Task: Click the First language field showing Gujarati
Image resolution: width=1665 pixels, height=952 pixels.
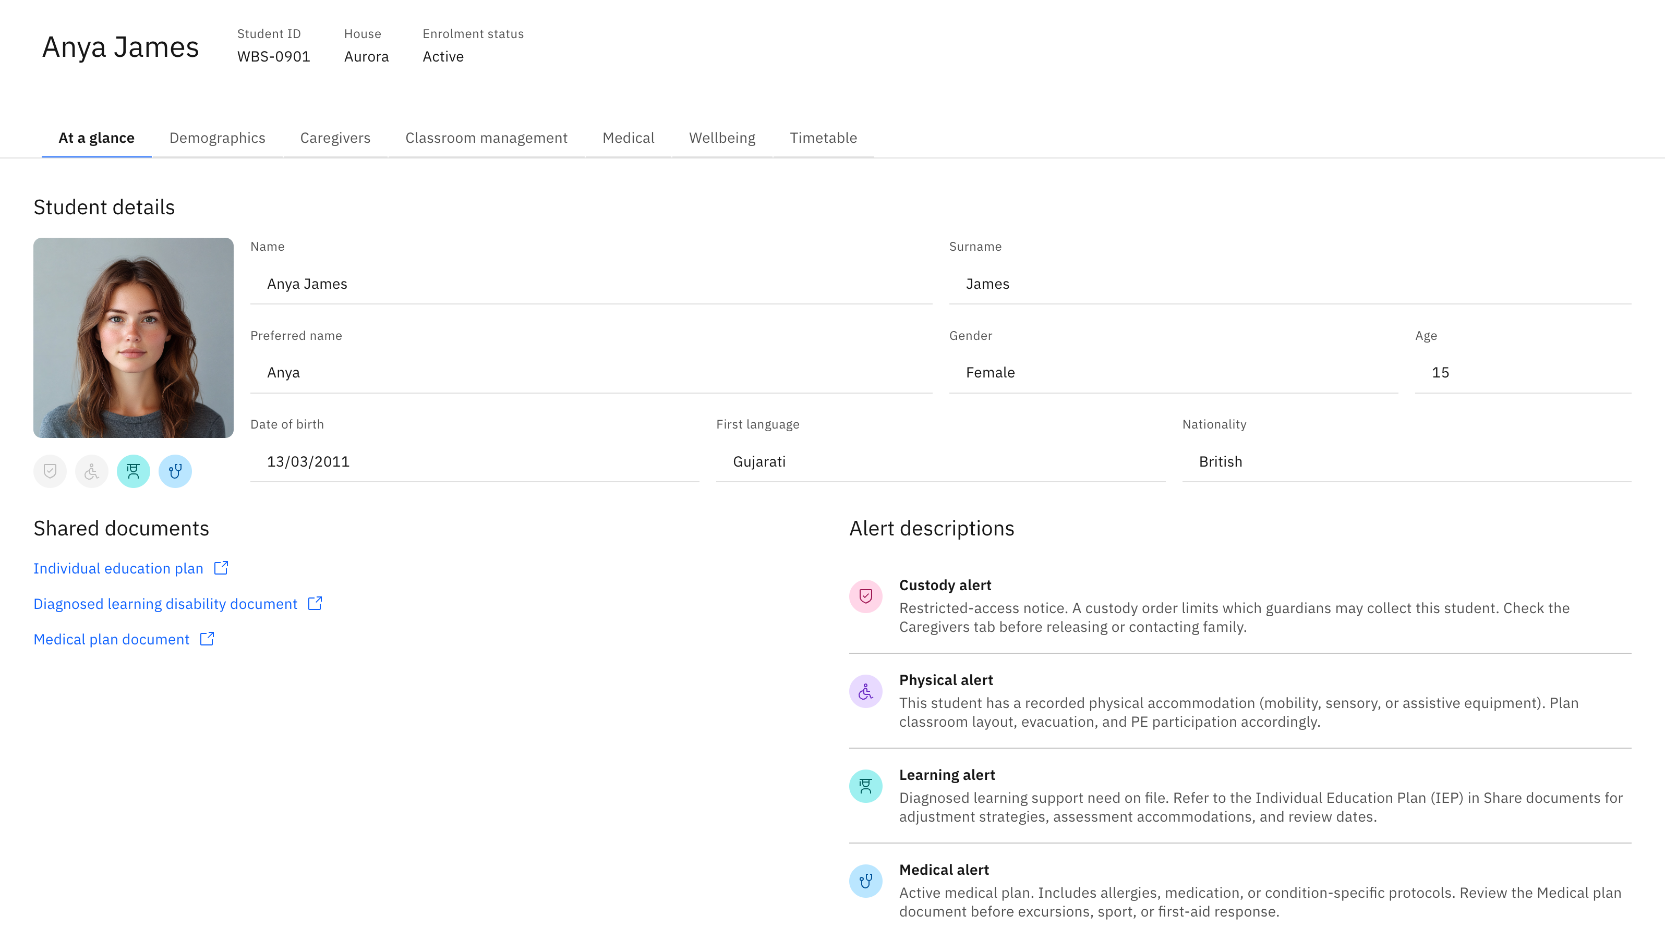Action: (x=940, y=461)
